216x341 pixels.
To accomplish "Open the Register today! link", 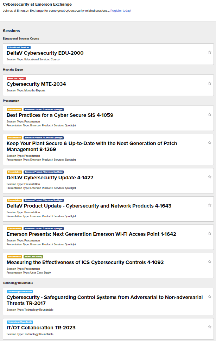I will click(121, 11).
